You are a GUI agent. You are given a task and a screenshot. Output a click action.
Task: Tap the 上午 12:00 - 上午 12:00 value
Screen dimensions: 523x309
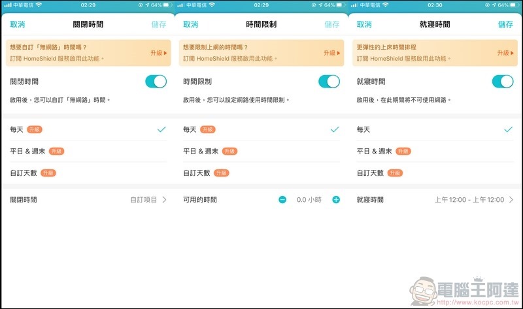[x=469, y=200]
